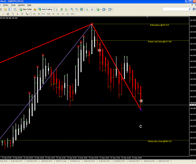196x164 pixels.
Task: Click the chart tabs scroll-left arrow
Action: 192,161
